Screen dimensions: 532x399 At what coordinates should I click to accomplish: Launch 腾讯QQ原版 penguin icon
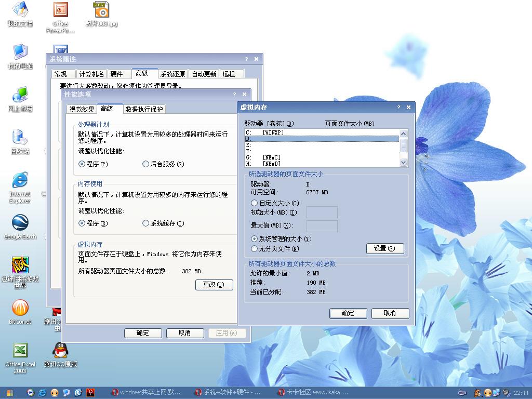(x=60, y=355)
